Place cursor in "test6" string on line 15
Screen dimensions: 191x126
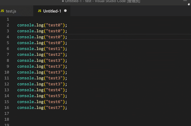point(54,102)
